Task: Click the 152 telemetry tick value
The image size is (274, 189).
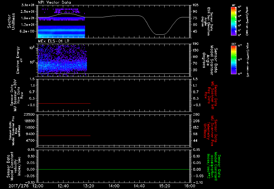Action: pyautogui.click(x=196, y=127)
